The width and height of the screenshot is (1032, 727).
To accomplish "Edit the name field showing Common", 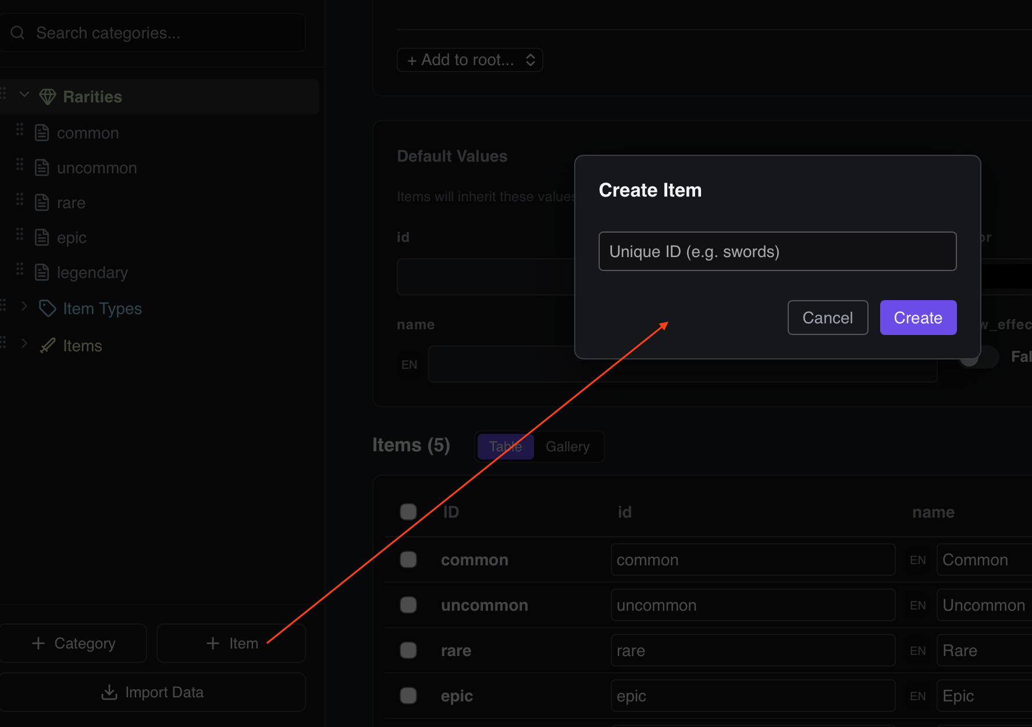I will [x=984, y=559].
